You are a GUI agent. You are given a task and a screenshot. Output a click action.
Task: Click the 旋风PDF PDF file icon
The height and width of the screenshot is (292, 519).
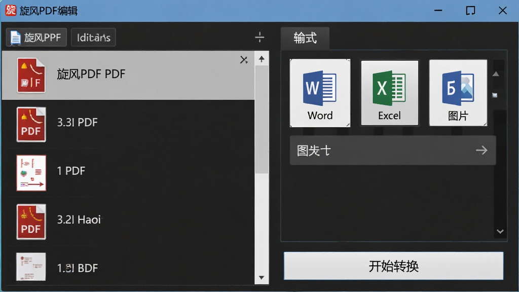pyautogui.click(x=31, y=75)
